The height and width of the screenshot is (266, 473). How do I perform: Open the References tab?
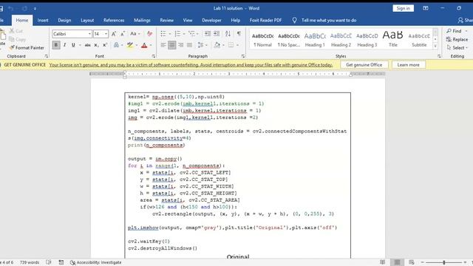114,20
